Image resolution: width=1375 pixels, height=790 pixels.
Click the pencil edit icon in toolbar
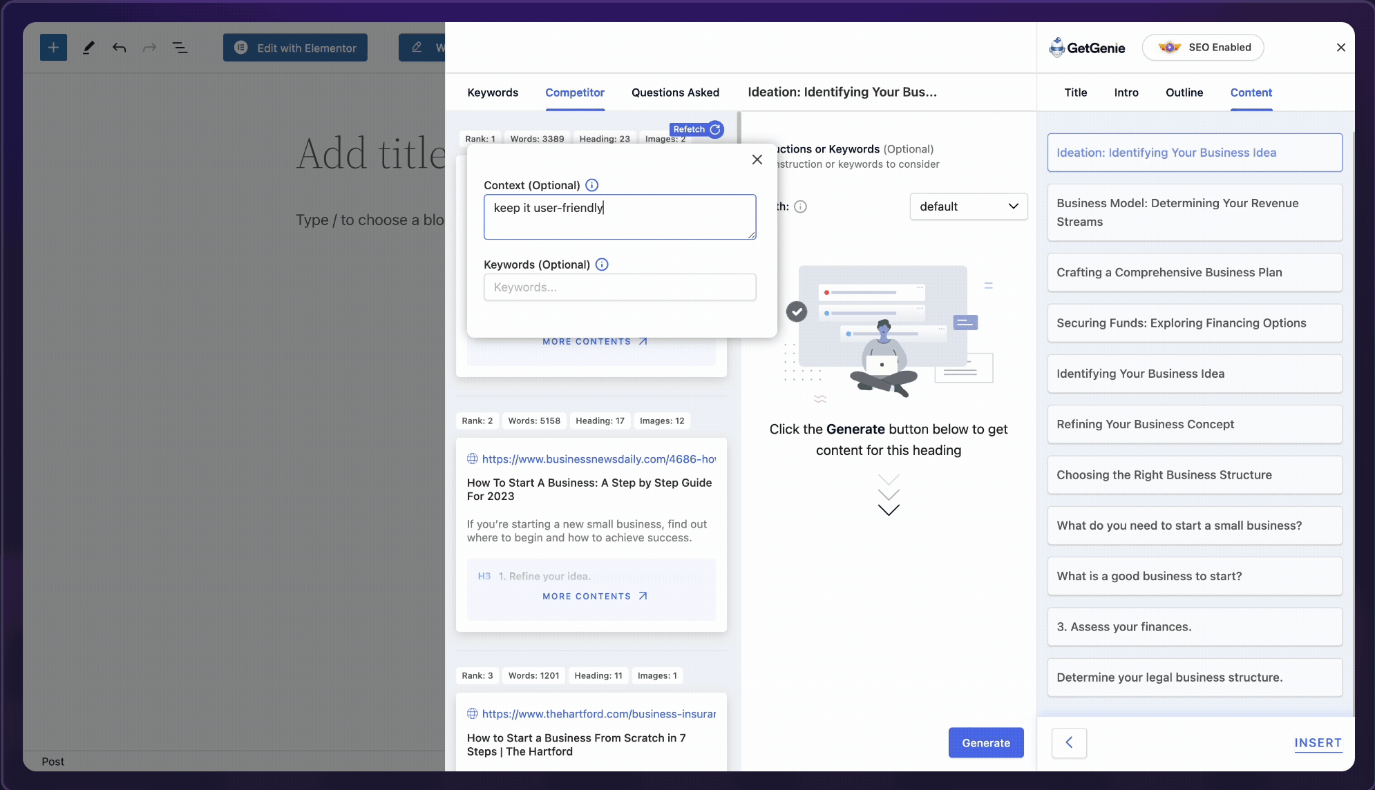[x=87, y=46]
